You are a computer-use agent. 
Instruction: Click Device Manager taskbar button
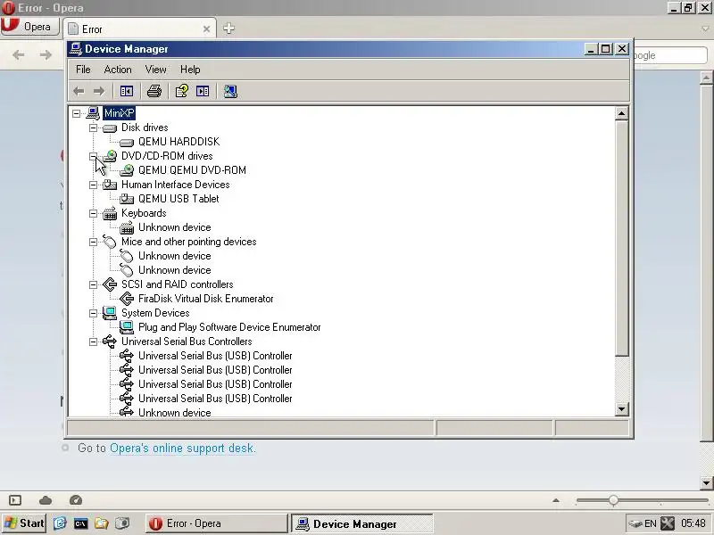(x=362, y=523)
